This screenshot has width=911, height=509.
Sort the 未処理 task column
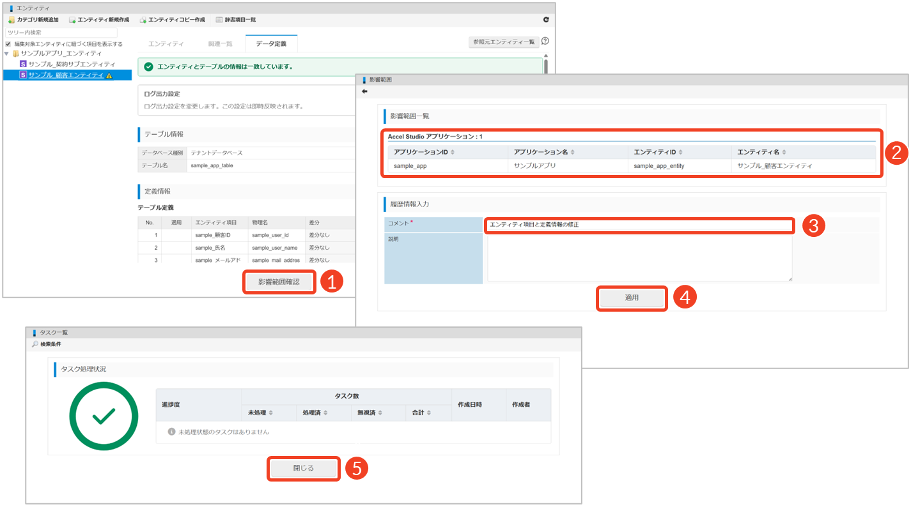click(270, 413)
